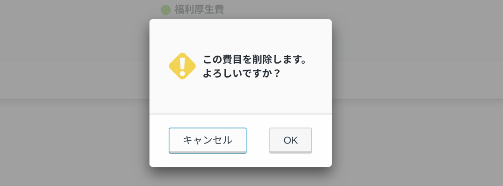Select the dimmed 福利厚生費 heading
The image size is (503, 186).
[199, 10]
